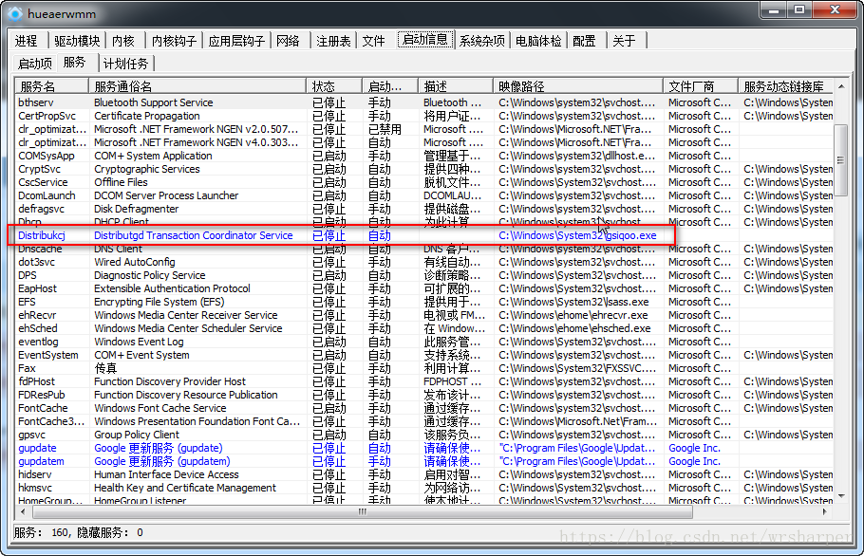Click Group Policy Client service name
The height and width of the screenshot is (556, 864).
[x=137, y=435]
